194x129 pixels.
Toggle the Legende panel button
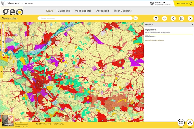181,123
